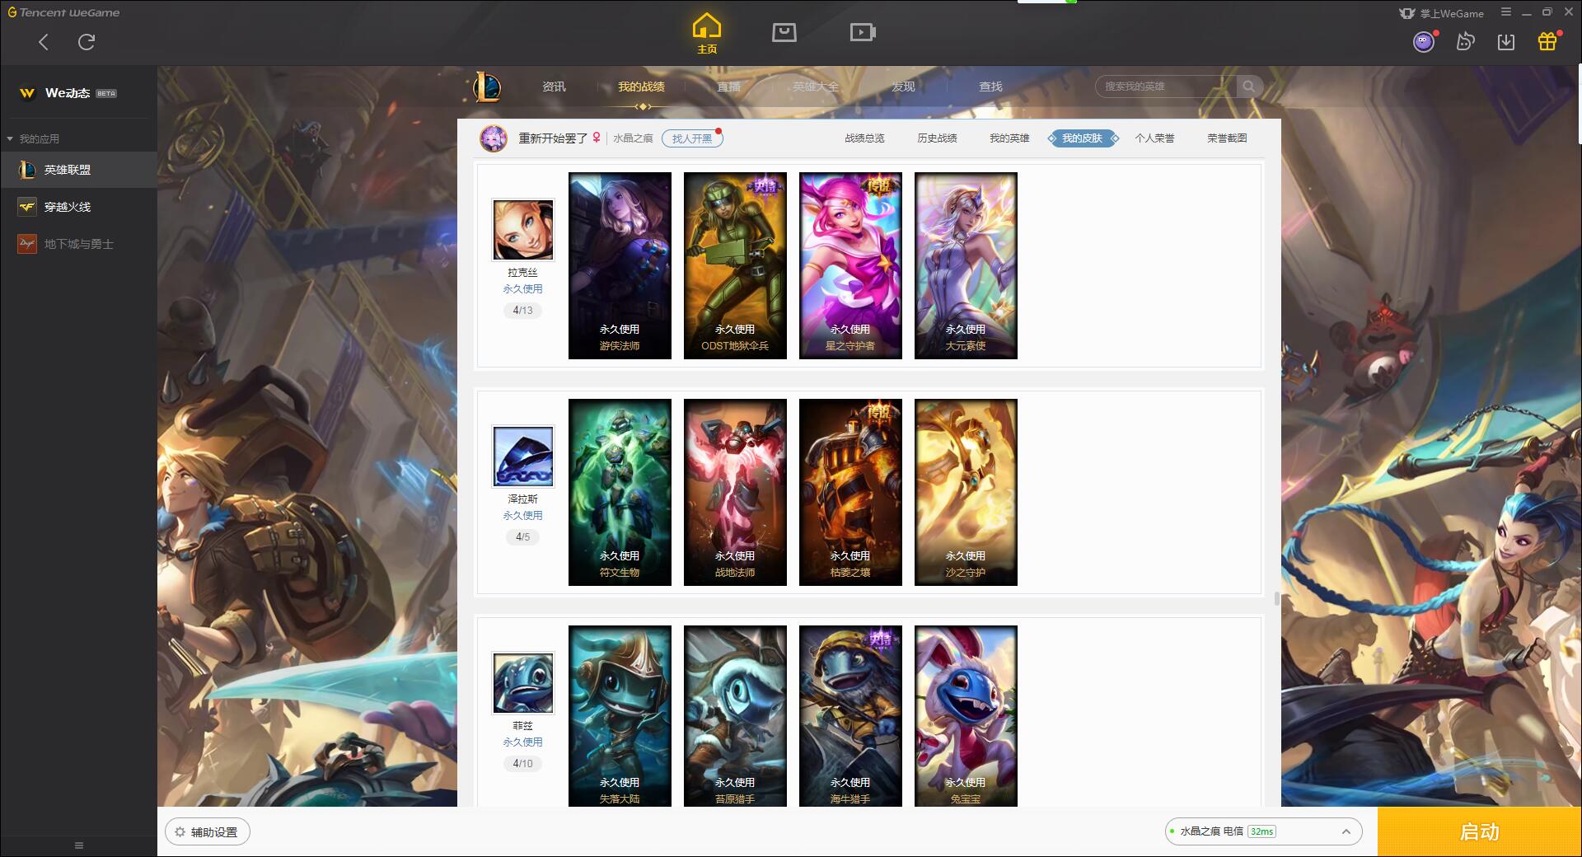Switch to 我的英雄 sub-tab
Image resolution: width=1582 pixels, height=857 pixels.
1009,138
